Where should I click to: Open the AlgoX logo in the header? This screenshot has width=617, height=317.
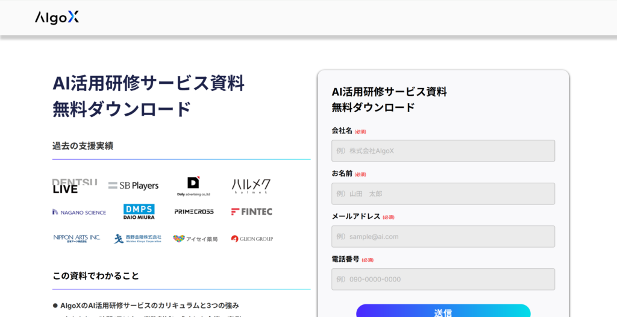click(57, 17)
